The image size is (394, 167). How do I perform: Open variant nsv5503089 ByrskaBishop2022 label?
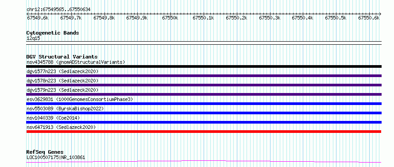[x=65, y=109]
